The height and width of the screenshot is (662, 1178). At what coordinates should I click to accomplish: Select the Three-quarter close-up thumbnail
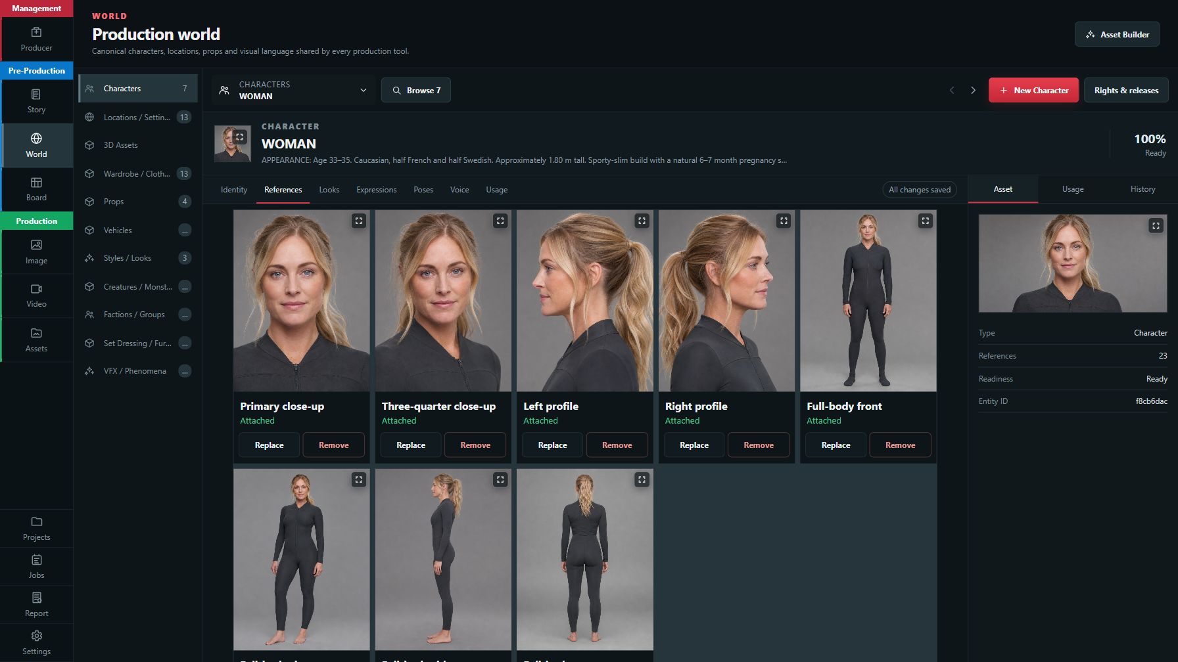point(443,301)
